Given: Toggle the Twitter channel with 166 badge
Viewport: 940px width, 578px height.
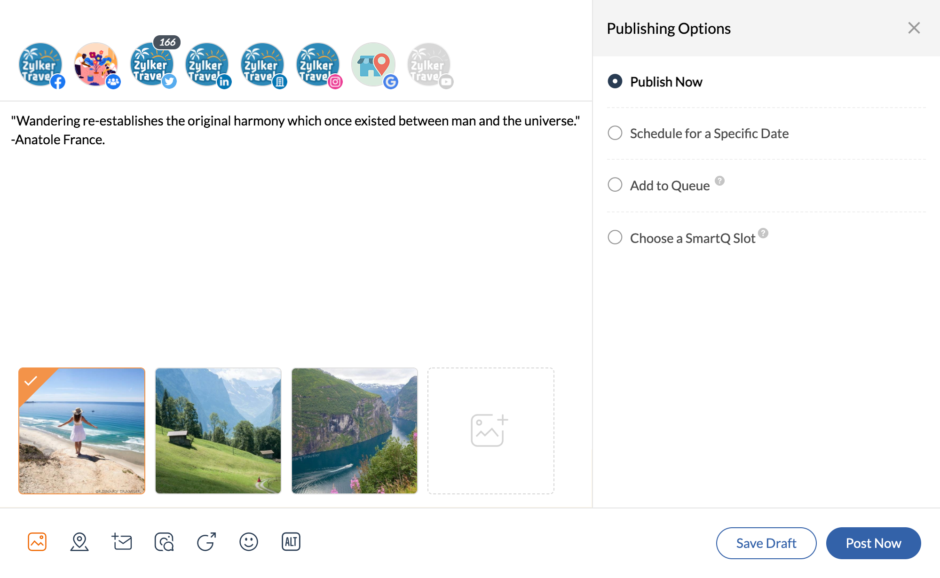Looking at the screenshot, I should [x=152, y=65].
